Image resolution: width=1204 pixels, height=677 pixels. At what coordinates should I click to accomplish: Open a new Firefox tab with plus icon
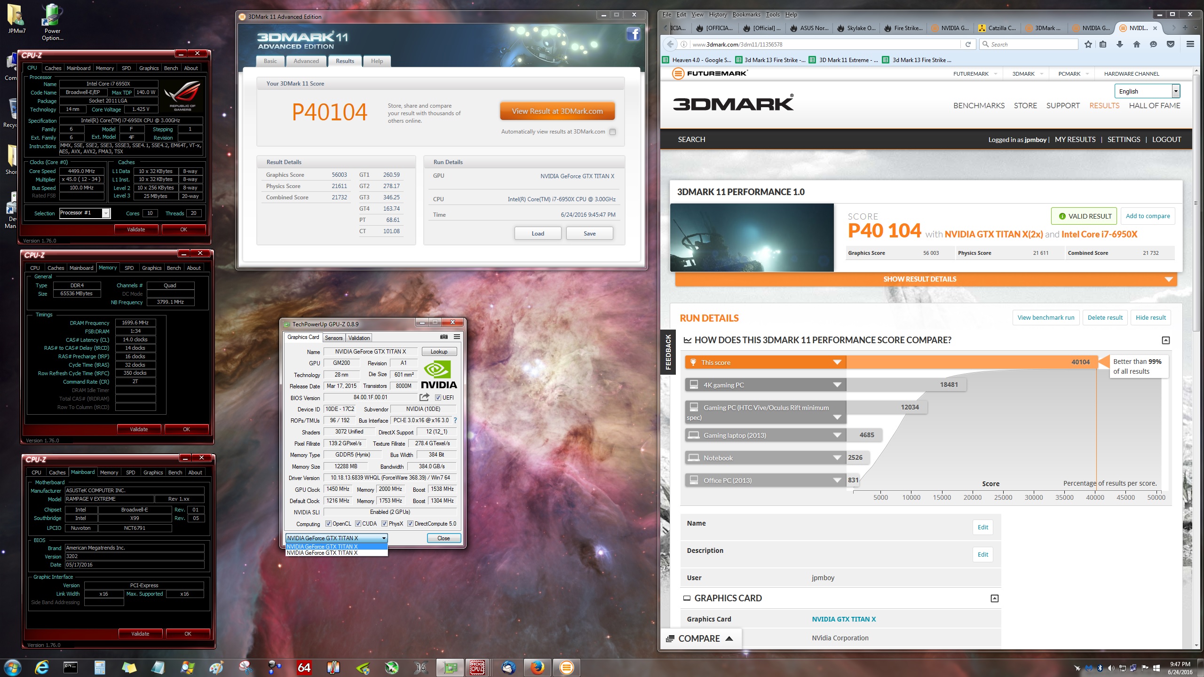pyautogui.click(x=1185, y=28)
